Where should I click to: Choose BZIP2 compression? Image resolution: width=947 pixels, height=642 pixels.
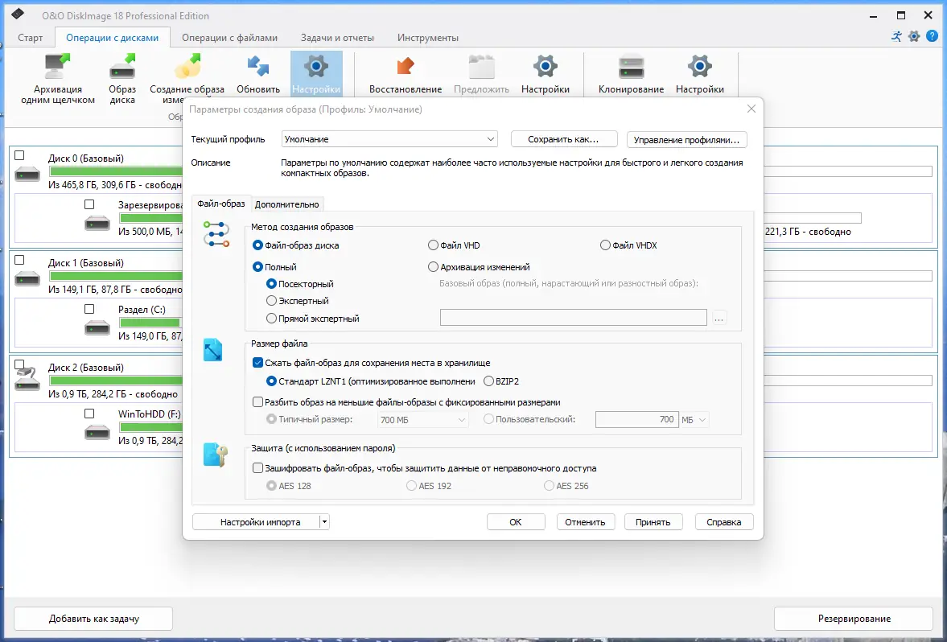coord(488,381)
